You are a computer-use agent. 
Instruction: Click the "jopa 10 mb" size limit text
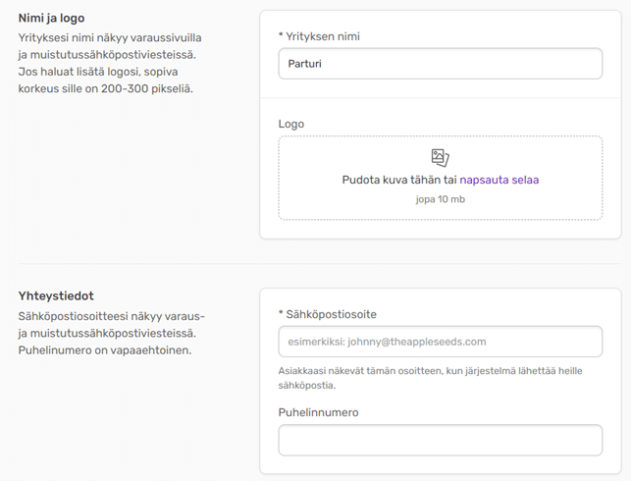(x=440, y=199)
